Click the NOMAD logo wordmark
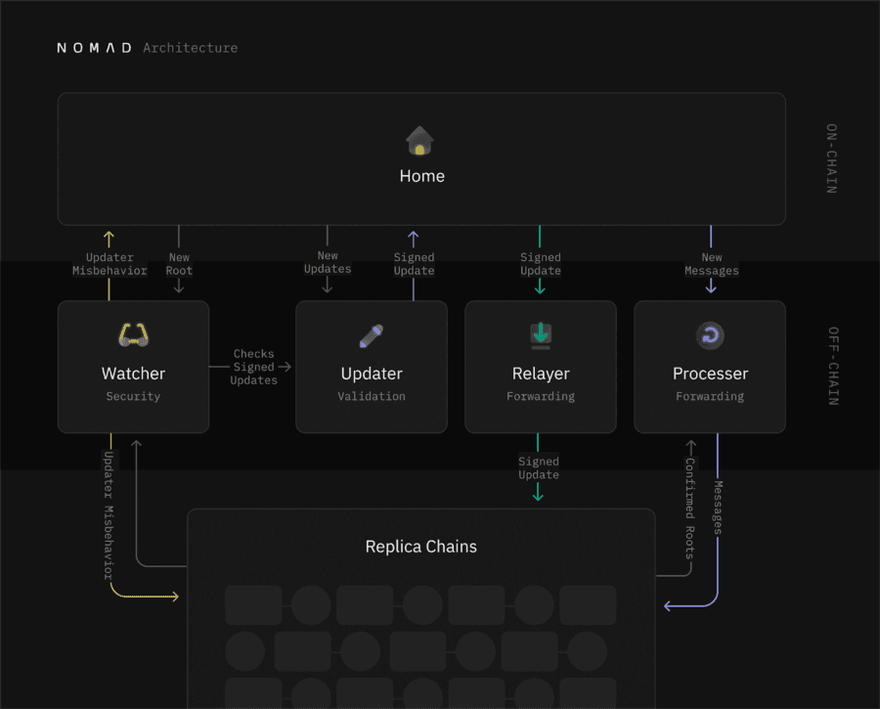This screenshot has width=880, height=709. tap(95, 47)
